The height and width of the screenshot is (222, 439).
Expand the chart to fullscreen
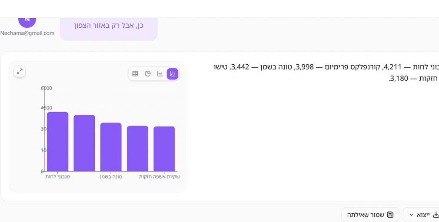click(x=20, y=72)
